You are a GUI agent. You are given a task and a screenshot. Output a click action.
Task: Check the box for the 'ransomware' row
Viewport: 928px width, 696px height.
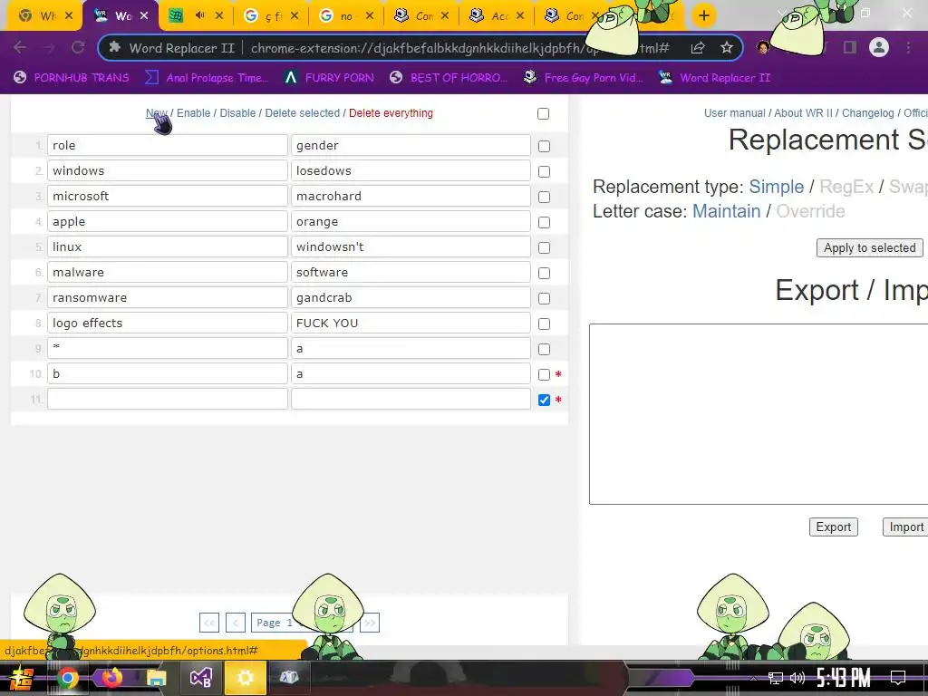point(544,299)
